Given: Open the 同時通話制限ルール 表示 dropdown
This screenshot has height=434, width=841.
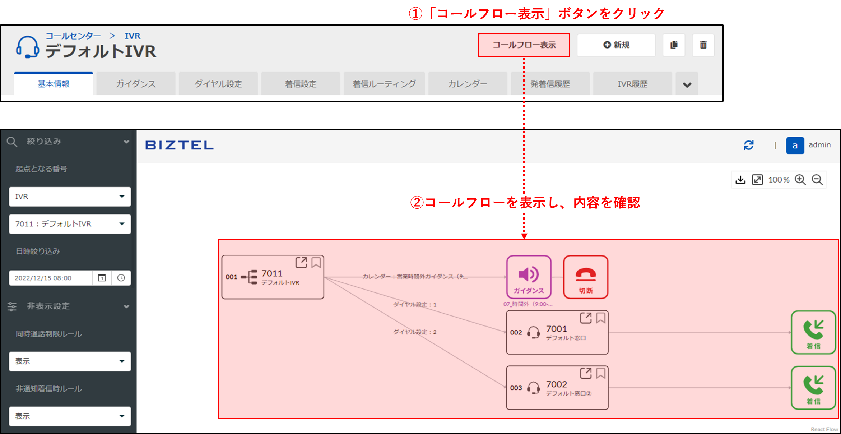Looking at the screenshot, I should tap(70, 361).
